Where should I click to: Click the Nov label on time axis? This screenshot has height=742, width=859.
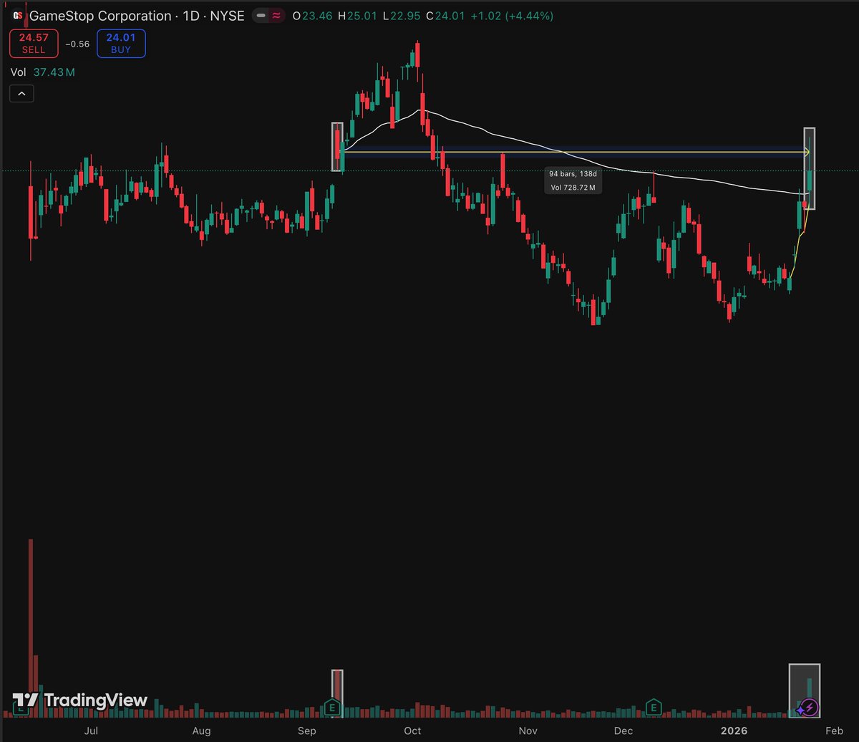[528, 731]
